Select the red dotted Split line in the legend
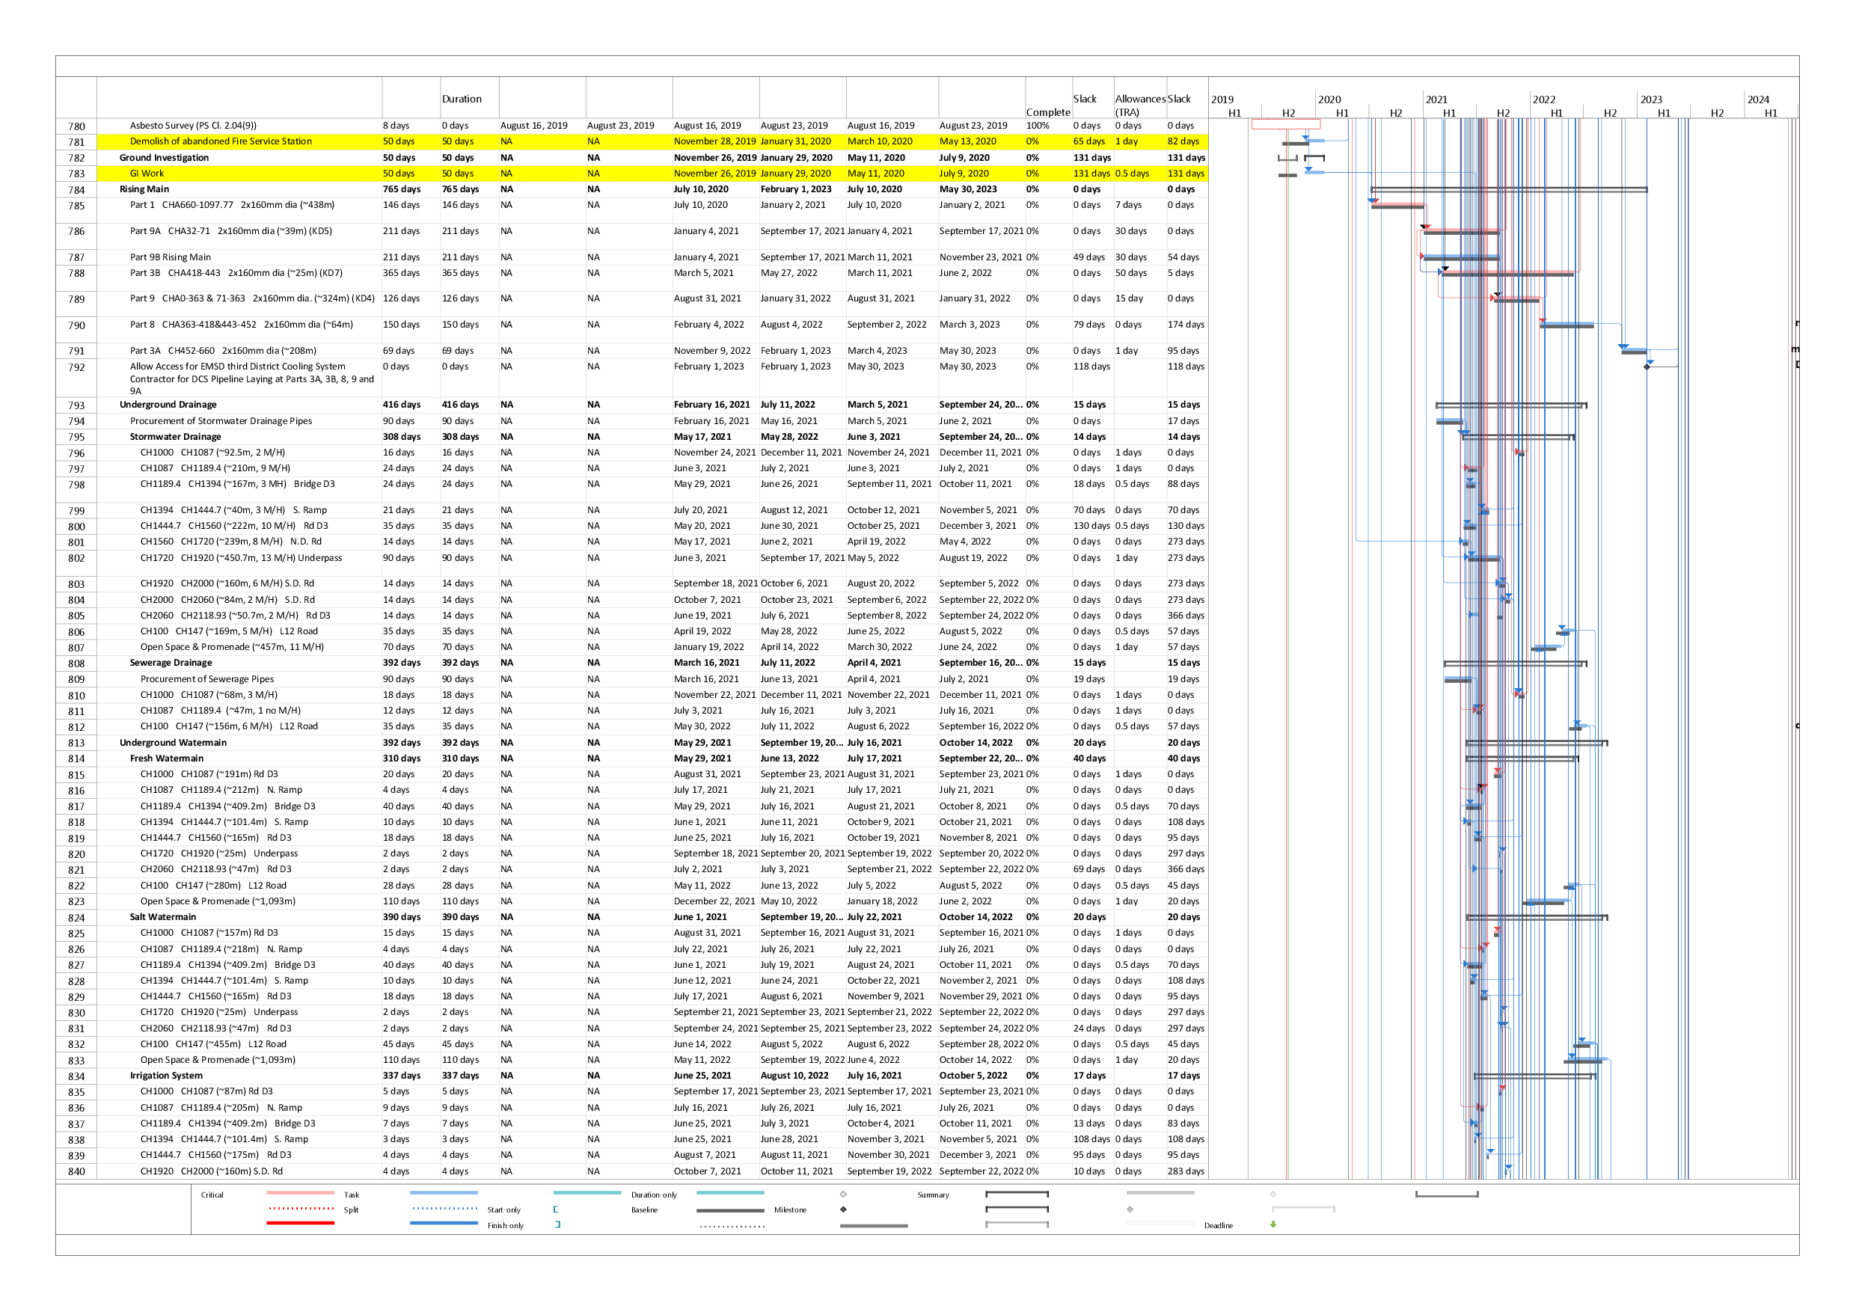This screenshot has height=1312, width=1856. point(301,1210)
